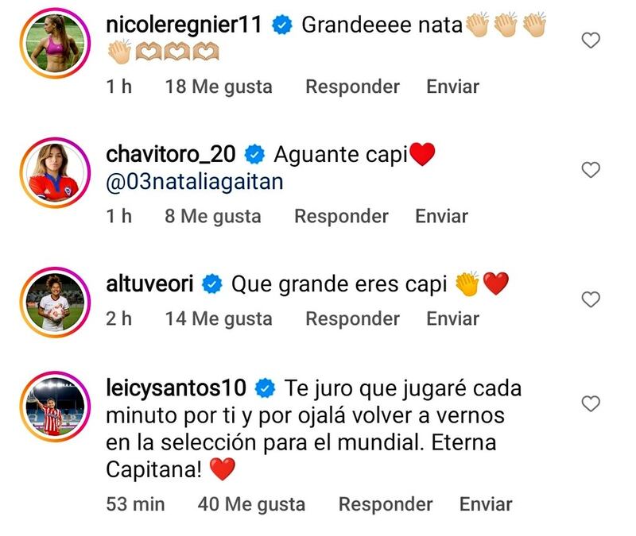The image size is (636, 536).
Task: Open nicoleregnier11's profile picture story
Action: click(x=55, y=43)
